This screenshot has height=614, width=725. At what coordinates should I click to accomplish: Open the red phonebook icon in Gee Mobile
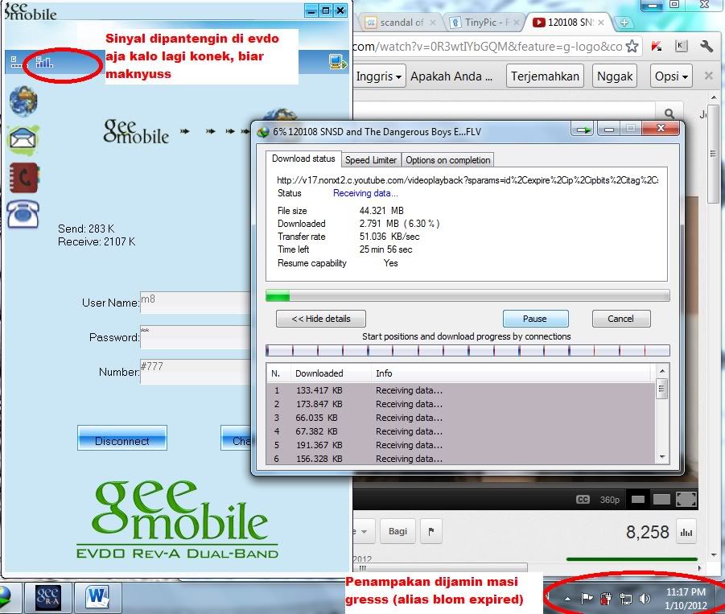pyautogui.click(x=24, y=177)
